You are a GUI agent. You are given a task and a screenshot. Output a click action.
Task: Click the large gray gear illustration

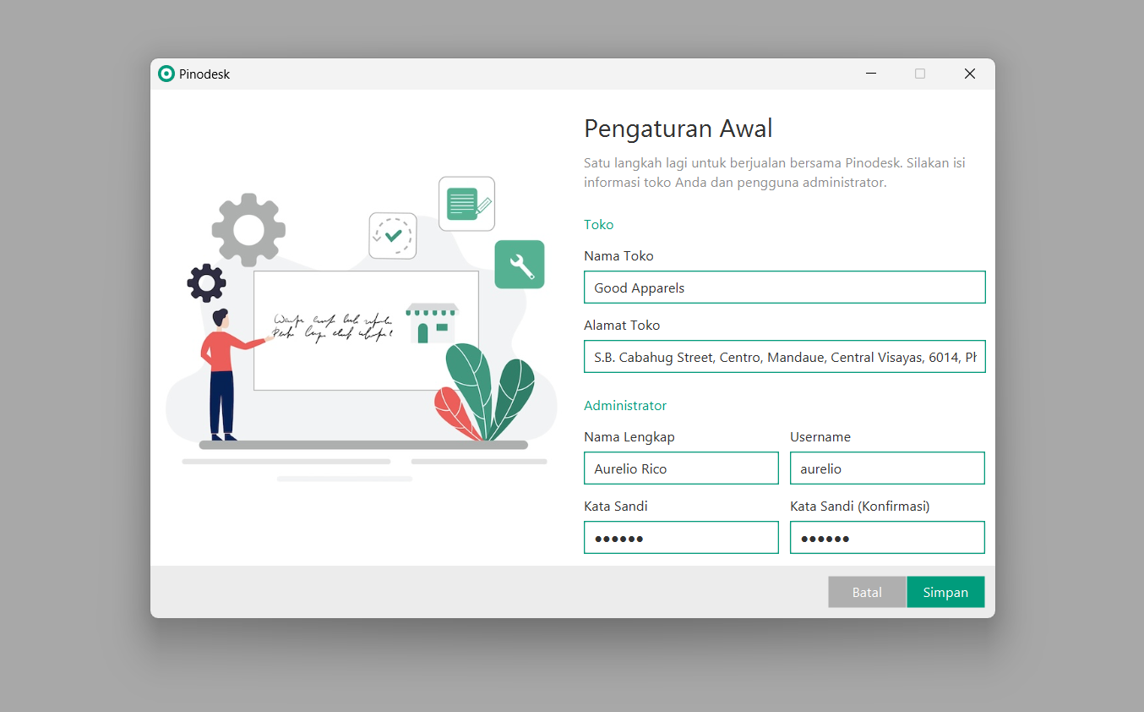[248, 229]
